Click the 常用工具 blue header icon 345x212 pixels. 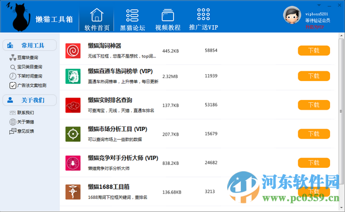(x=10, y=45)
